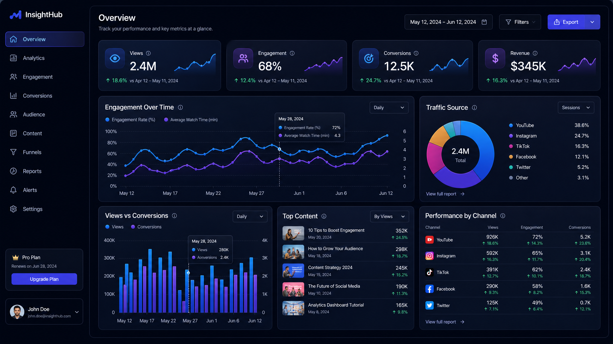
Task: Click the Upgrade Plan button
Action: pos(44,279)
